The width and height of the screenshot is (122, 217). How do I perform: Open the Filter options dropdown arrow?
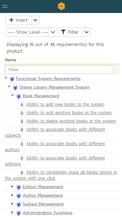87,32
